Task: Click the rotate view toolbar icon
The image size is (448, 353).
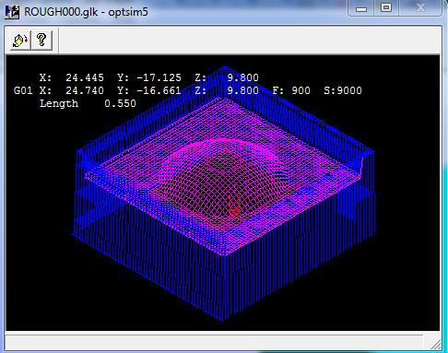Action: click(20, 41)
